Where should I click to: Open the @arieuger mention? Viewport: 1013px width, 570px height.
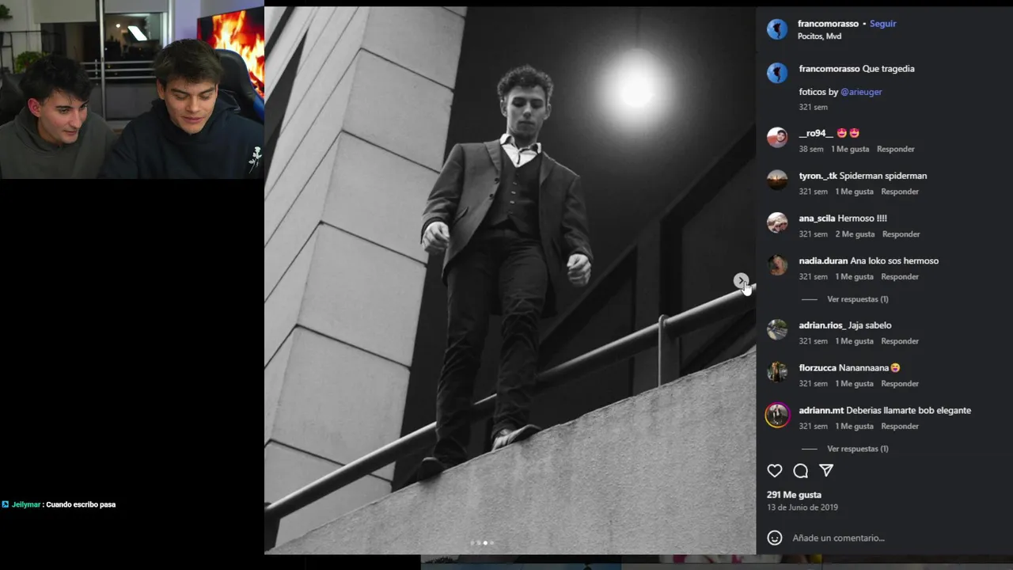tap(861, 92)
